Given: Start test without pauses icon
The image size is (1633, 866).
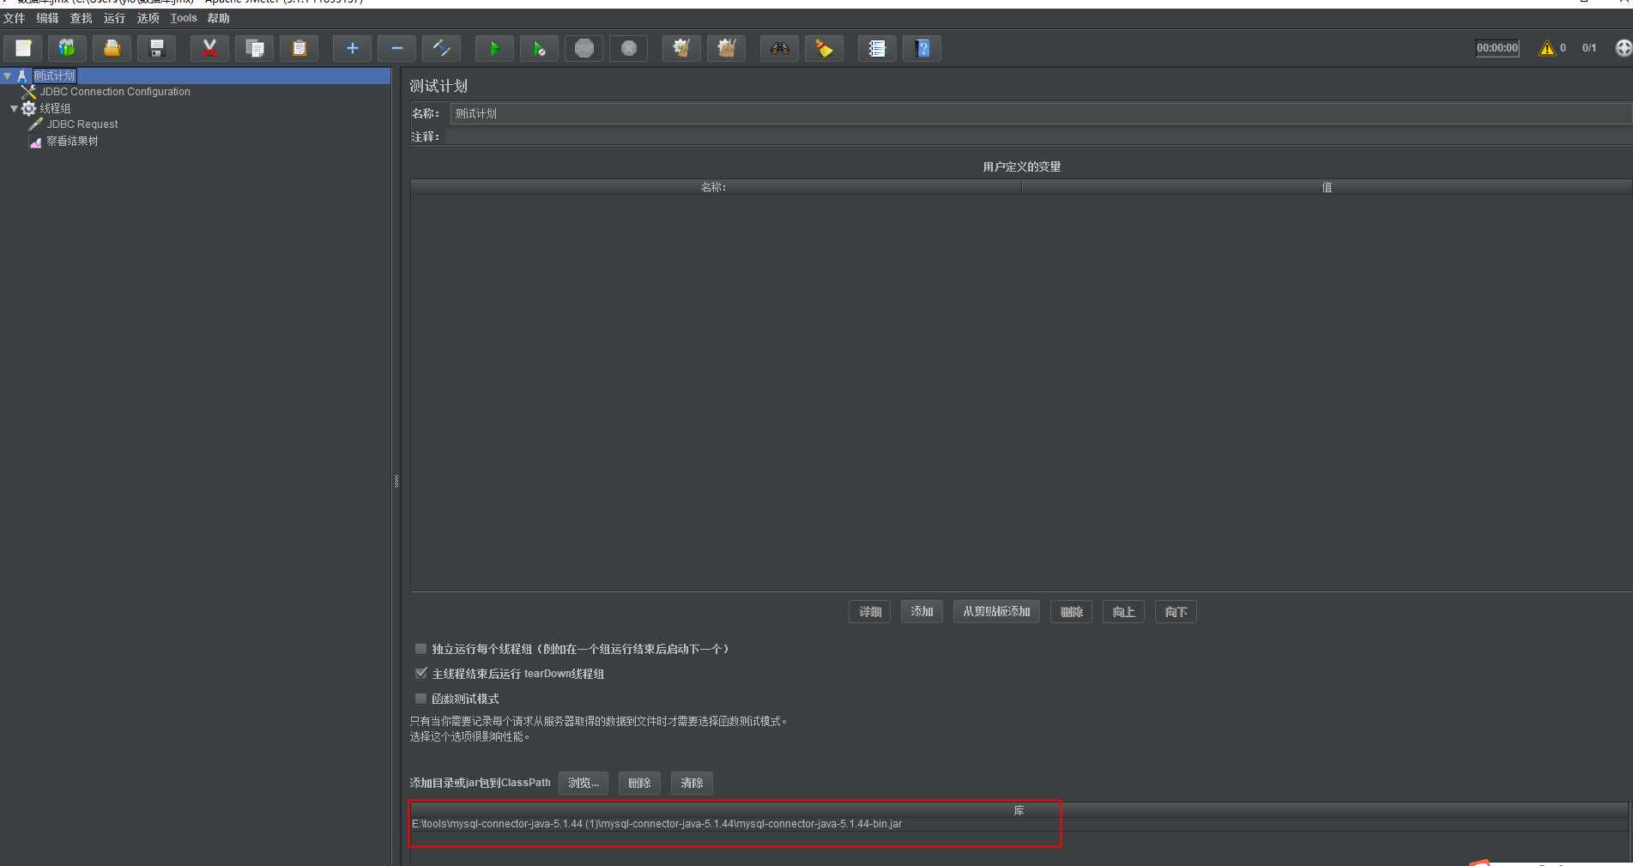Looking at the screenshot, I should coord(539,49).
